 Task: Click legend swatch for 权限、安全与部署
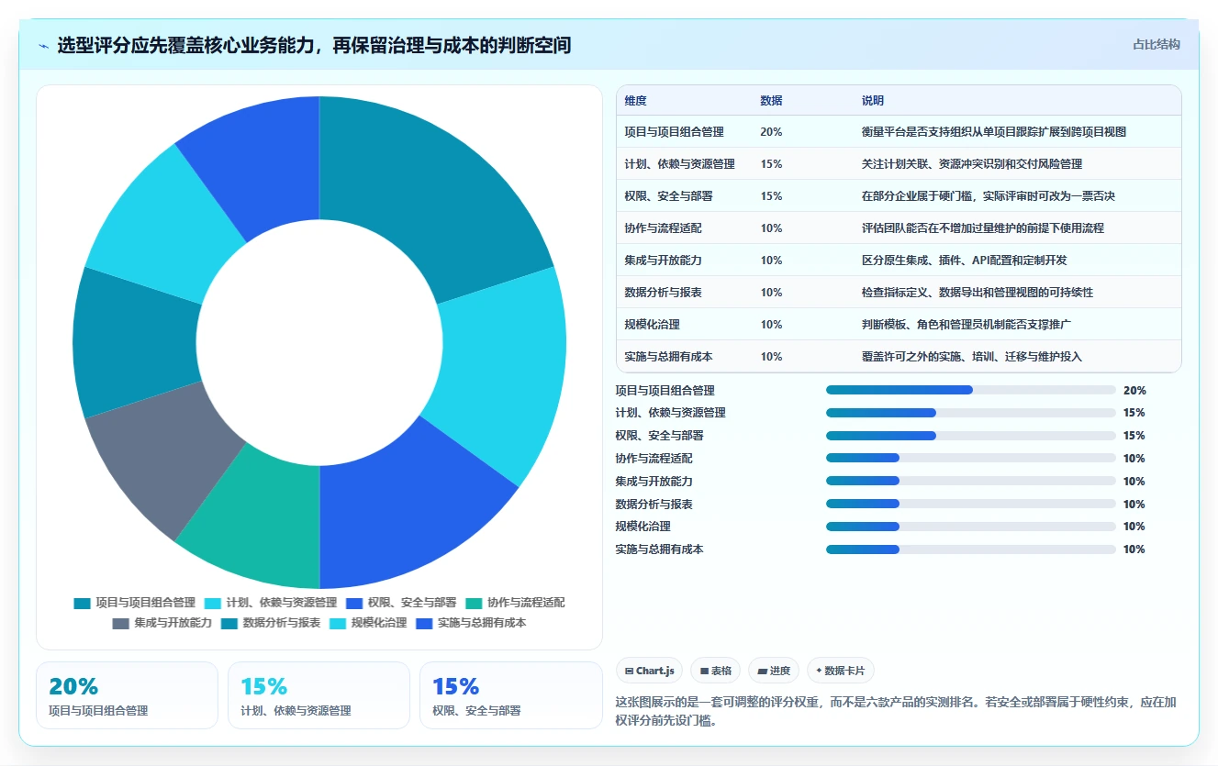pos(354,603)
